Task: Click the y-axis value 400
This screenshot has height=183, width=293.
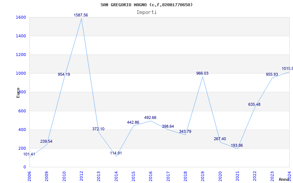Action: pyautogui.click(x=22, y=130)
